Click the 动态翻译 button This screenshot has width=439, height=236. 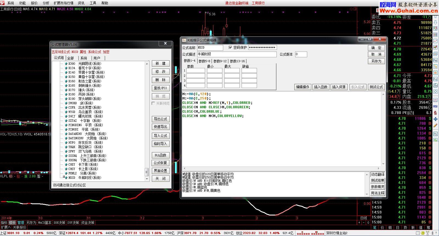pos(378,174)
